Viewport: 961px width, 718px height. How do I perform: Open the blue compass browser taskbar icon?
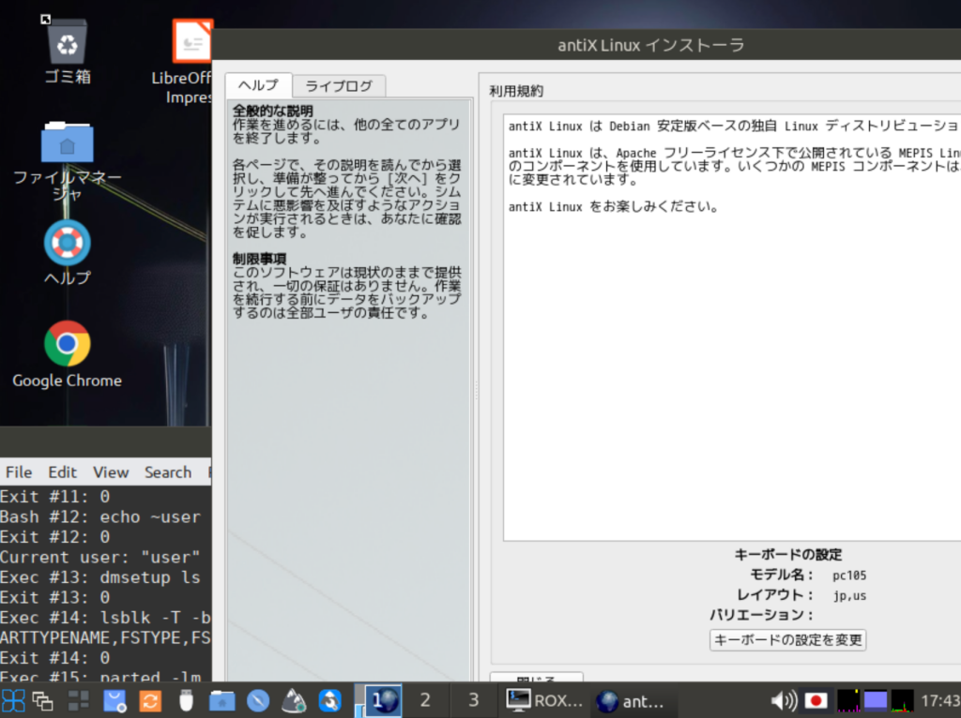tap(258, 701)
